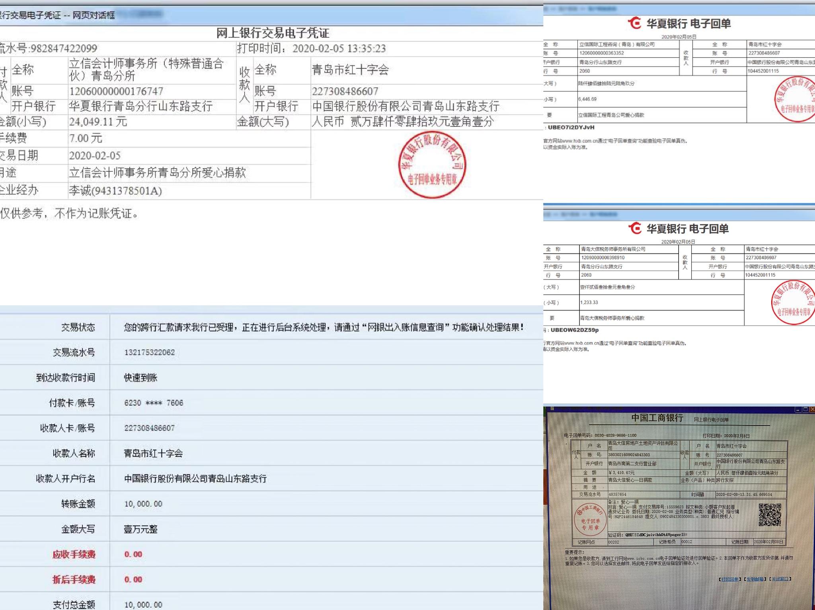
Task: Click the red seal beside the 1,233.33 amount
Action: 793,302
